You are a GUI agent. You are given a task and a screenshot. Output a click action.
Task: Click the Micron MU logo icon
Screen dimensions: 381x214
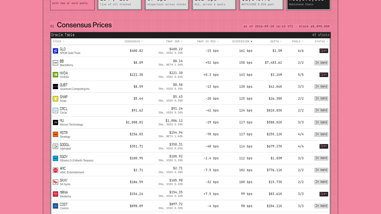pyautogui.click(x=56, y=122)
